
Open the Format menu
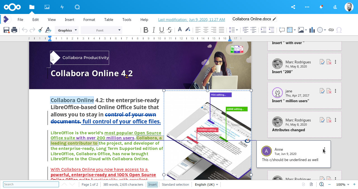(x=89, y=20)
